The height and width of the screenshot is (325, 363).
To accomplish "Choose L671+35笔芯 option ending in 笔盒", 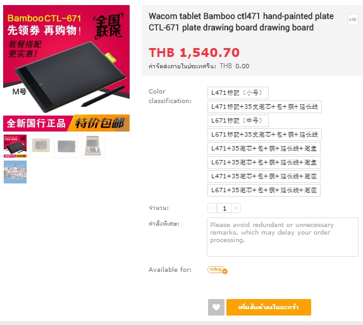I will [x=264, y=162].
